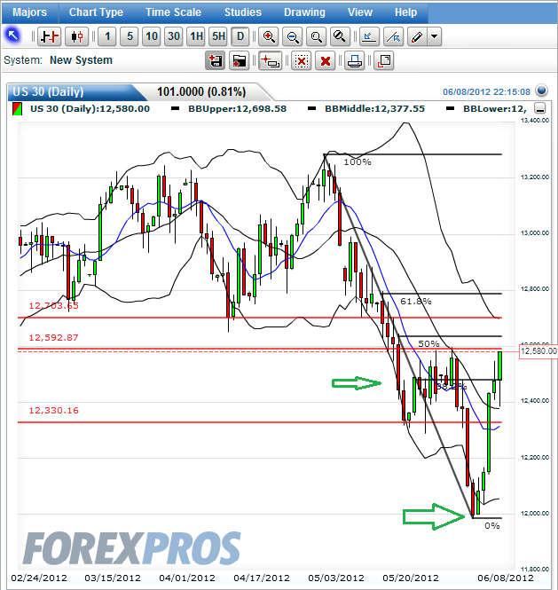Image resolution: width=558 pixels, height=590 pixels.
Task: Open the Help menu
Action: (x=405, y=12)
